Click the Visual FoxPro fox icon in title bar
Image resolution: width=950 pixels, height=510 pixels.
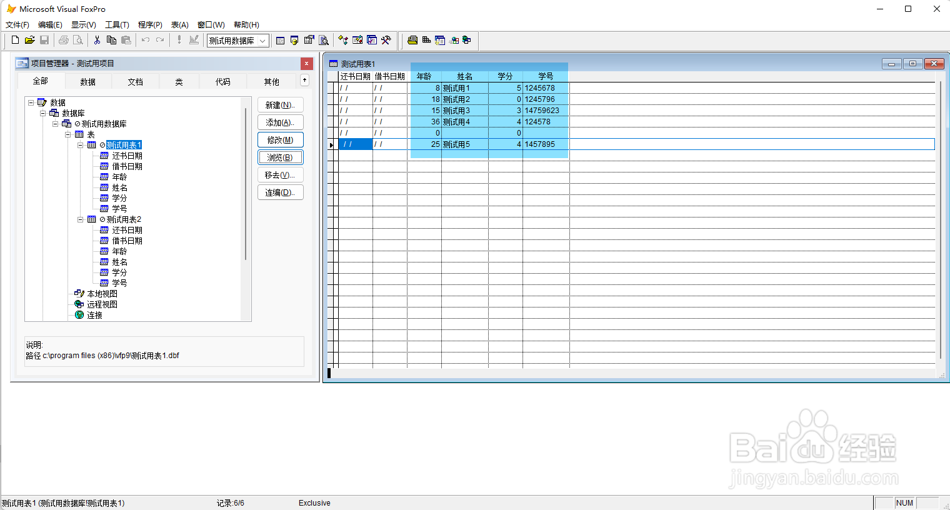click(11, 9)
